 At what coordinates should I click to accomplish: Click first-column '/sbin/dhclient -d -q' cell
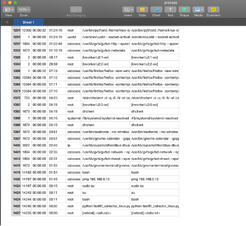point(105,98)
